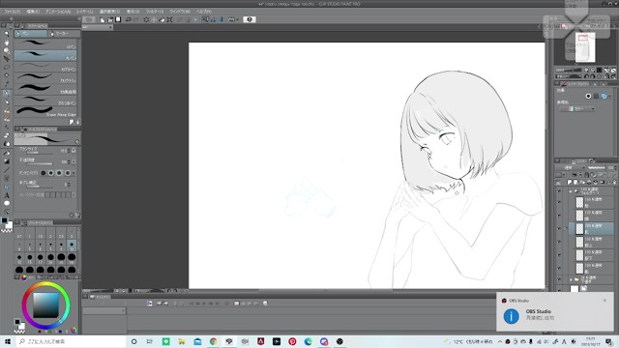Select the Erase Along Edge sub tool
Viewport: 619px width, 348px height.
(45, 111)
